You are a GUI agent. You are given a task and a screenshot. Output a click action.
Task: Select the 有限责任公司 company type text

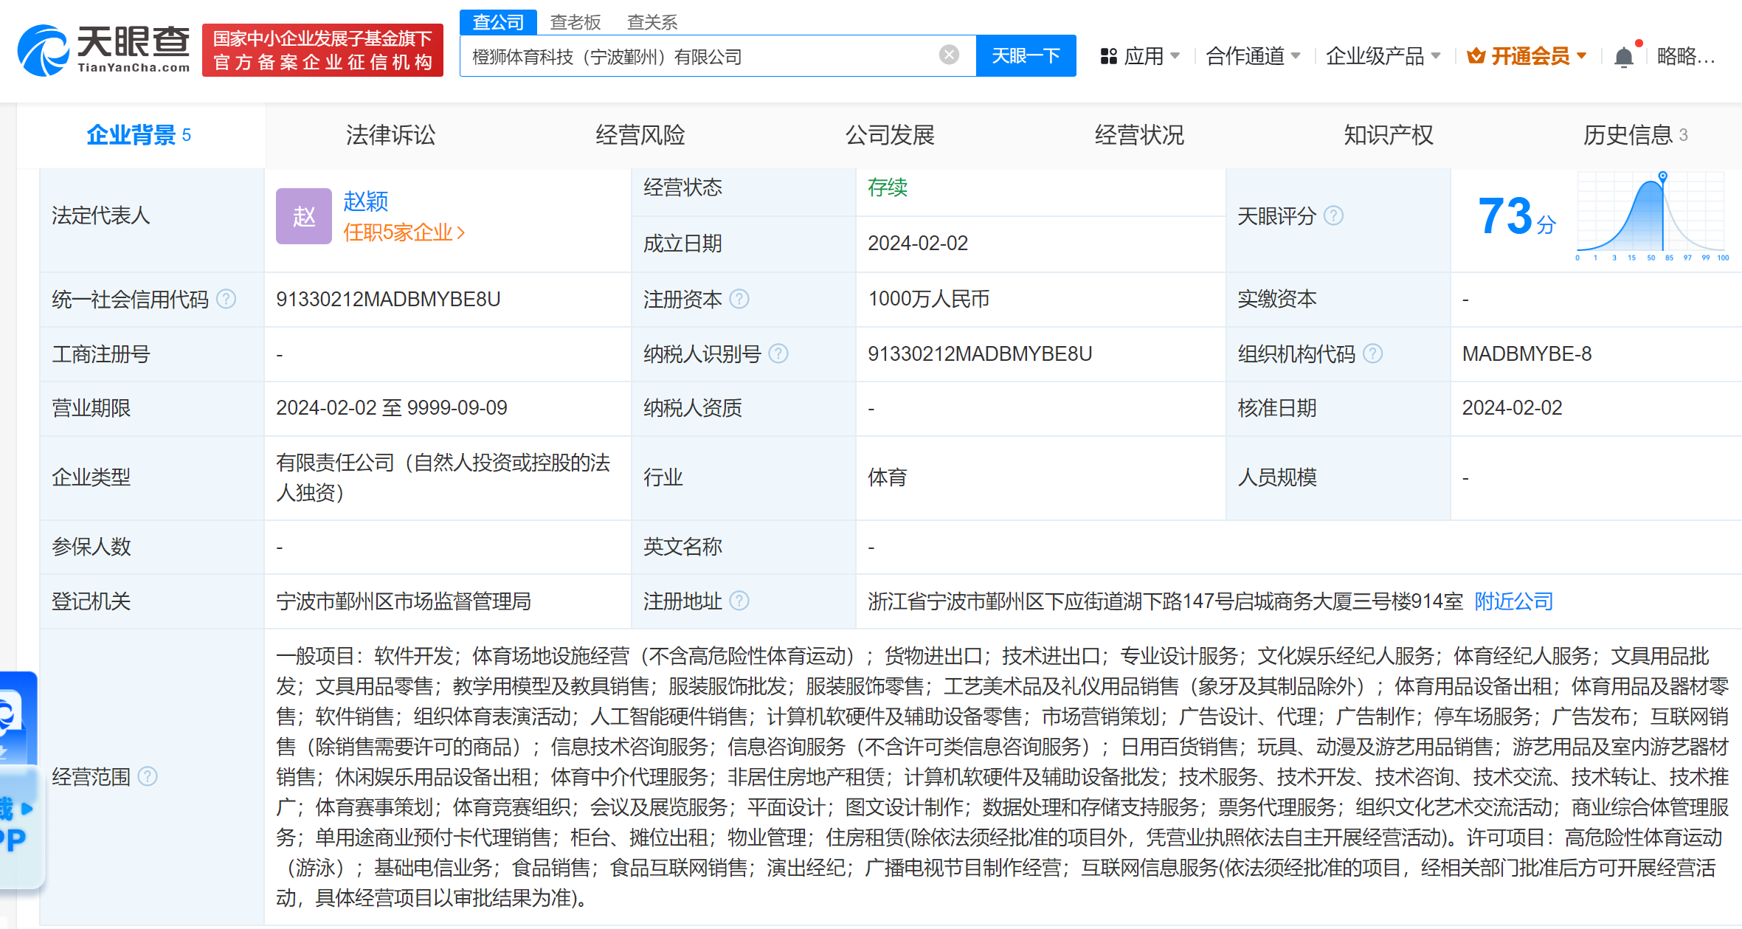[443, 477]
